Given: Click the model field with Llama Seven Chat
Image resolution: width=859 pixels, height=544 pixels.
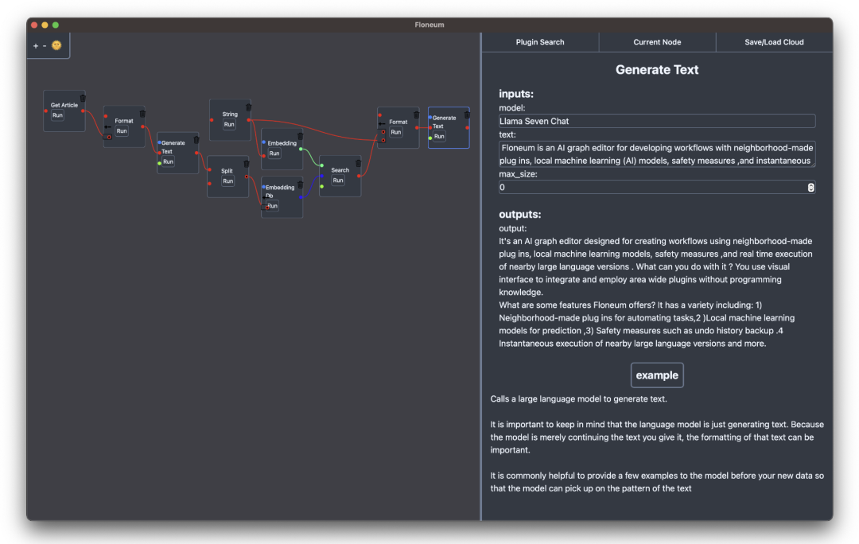Looking at the screenshot, I should (x=657, y=121).
